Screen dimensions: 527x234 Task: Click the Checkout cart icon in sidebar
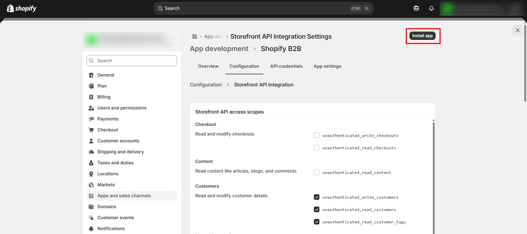click(91, 130)
